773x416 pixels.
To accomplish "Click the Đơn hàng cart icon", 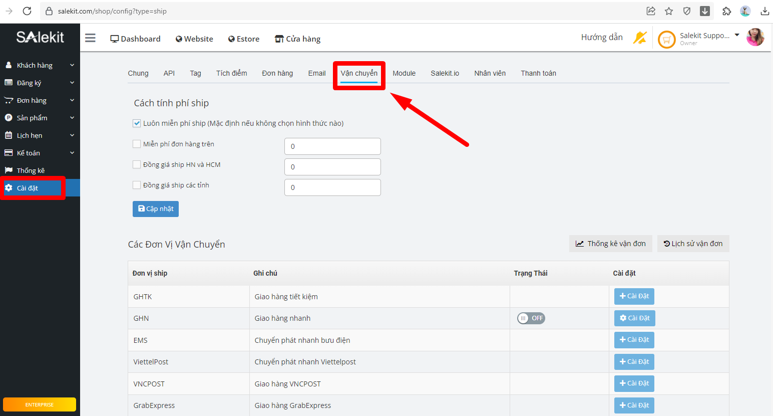I will pos(9,100).
